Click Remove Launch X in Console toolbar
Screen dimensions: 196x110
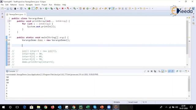pos(152,71)
